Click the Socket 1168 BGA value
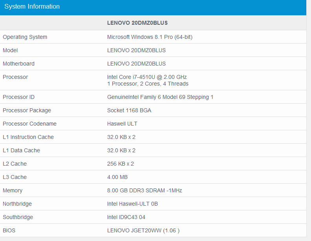311x241 pixels. (129, 110)
